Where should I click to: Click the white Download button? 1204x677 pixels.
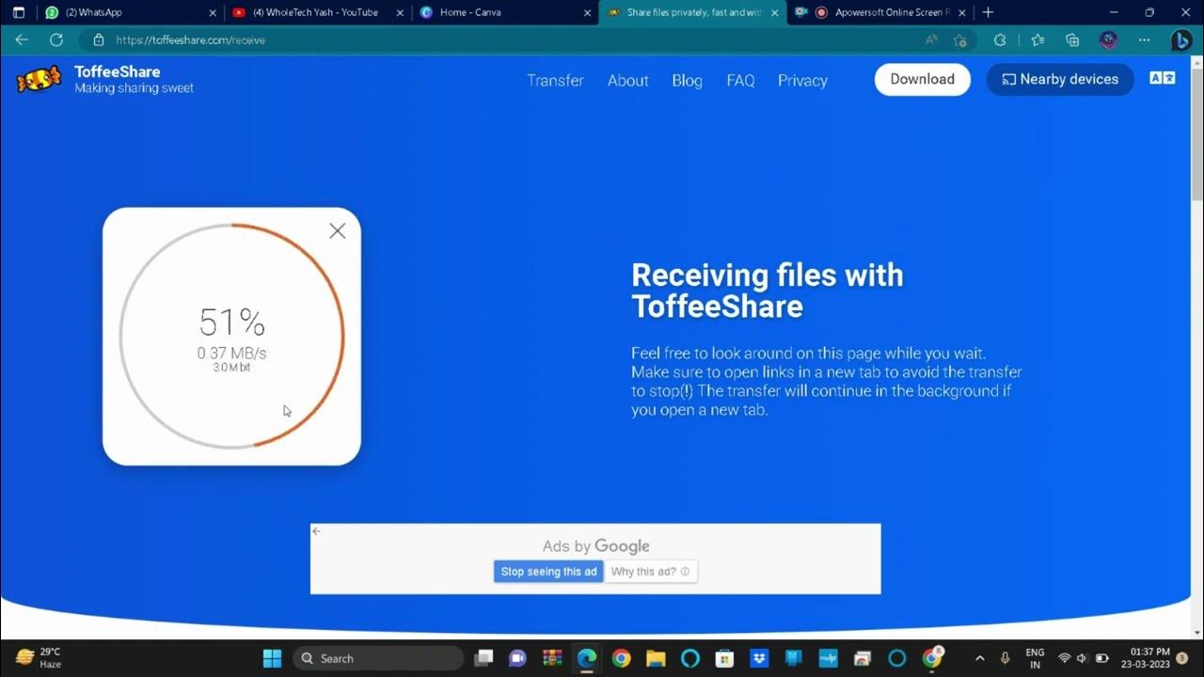coord(922,79)
